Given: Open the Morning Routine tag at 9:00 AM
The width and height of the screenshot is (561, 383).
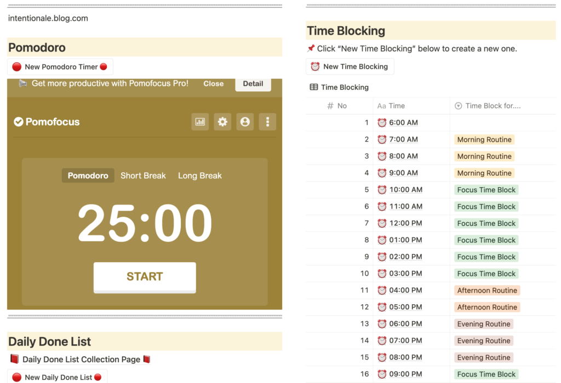Looking at the screenshot, I should click(x=484, y=173).
